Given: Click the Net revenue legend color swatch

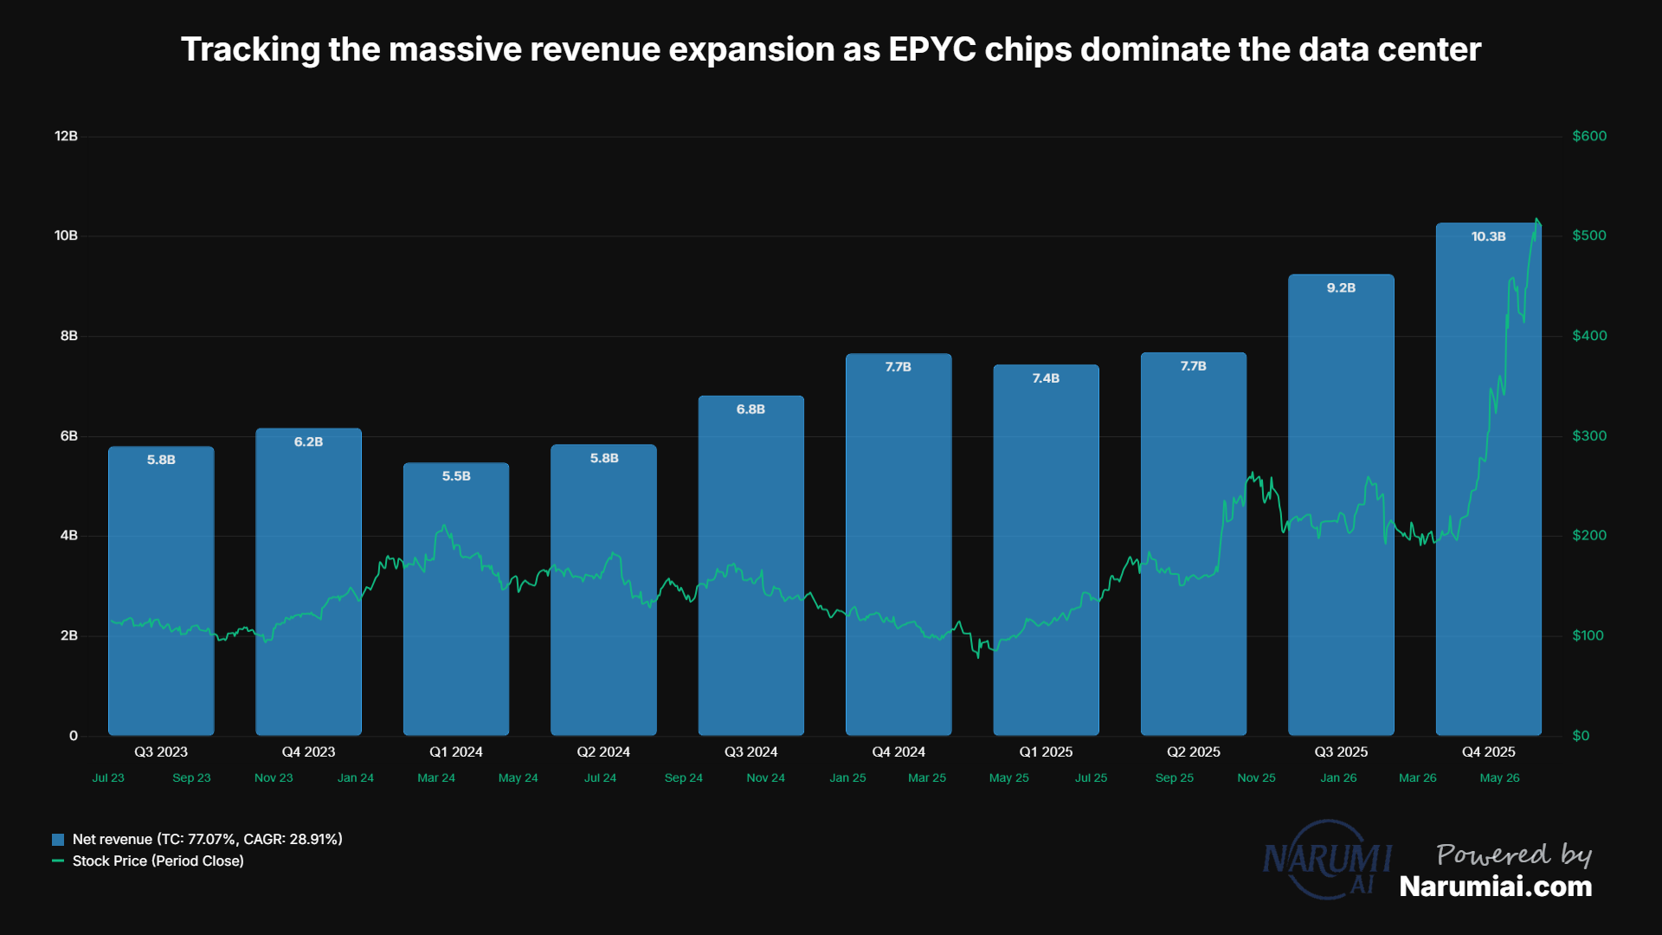Looking at the screenshot, I should pyautogui.click(x=58, y=840).
